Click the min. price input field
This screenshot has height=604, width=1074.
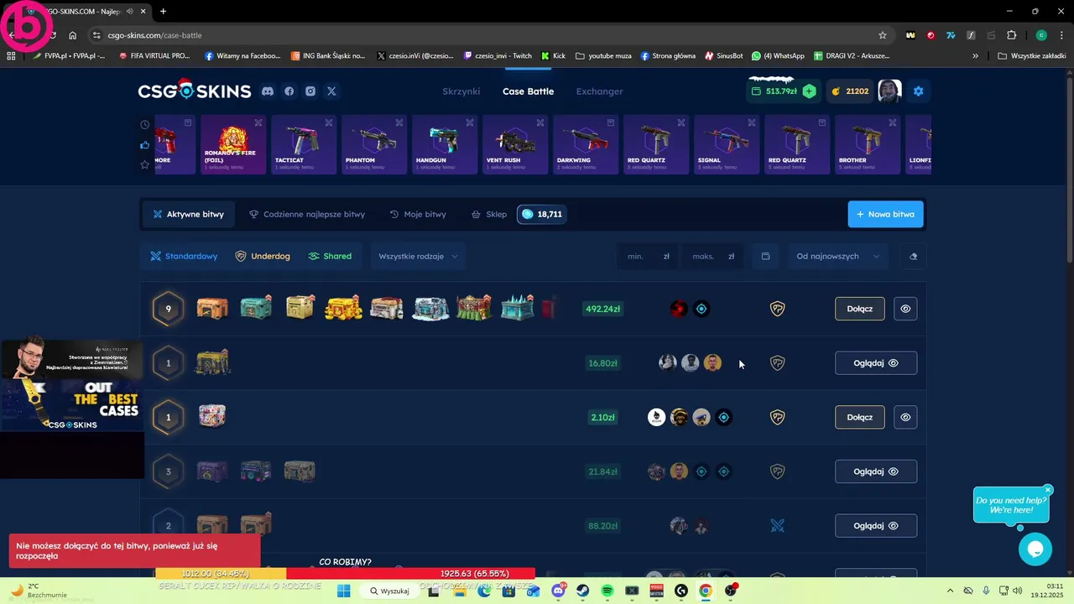click(x=648, y=257)
